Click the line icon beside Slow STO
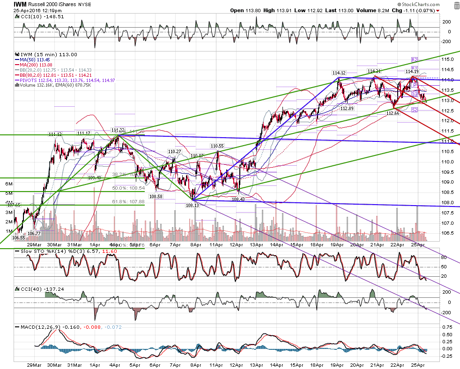 [x=17, y=251]
